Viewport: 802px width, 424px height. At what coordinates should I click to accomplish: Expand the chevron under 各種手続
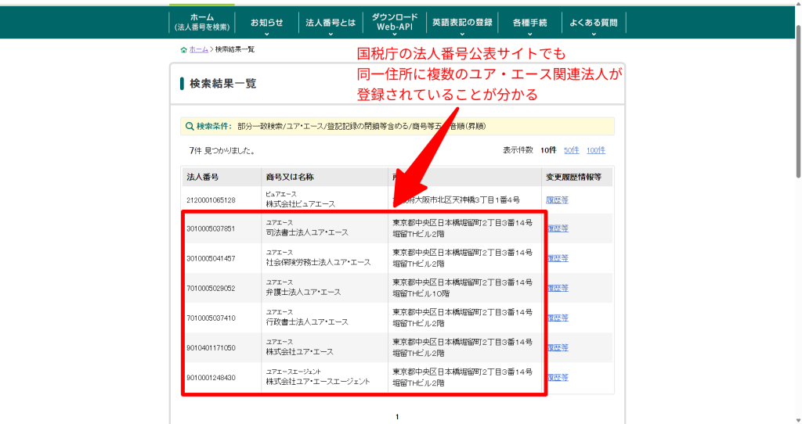(529, 34)
